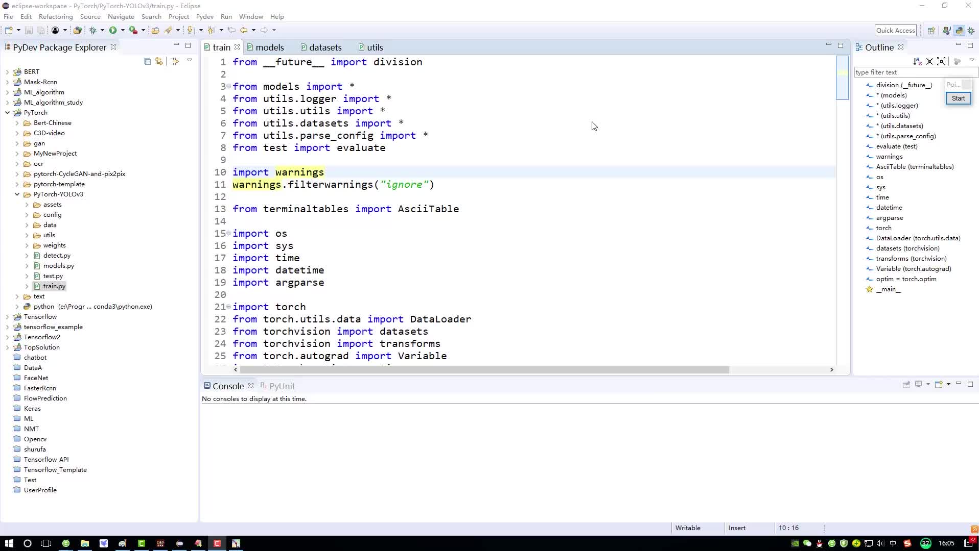This screenshot has width=979, height=551.
Task: Click the editor vertical scrollbar thumb
Action: [842, 78]
